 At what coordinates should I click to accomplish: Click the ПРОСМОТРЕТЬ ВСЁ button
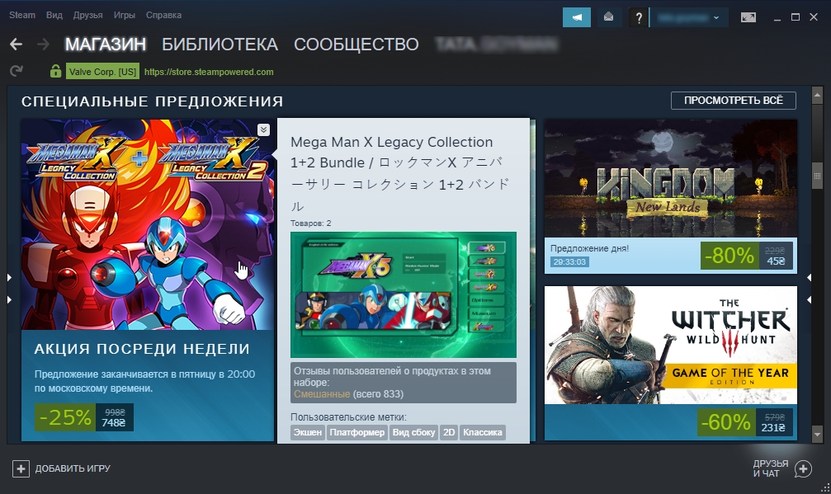[734, 101]
